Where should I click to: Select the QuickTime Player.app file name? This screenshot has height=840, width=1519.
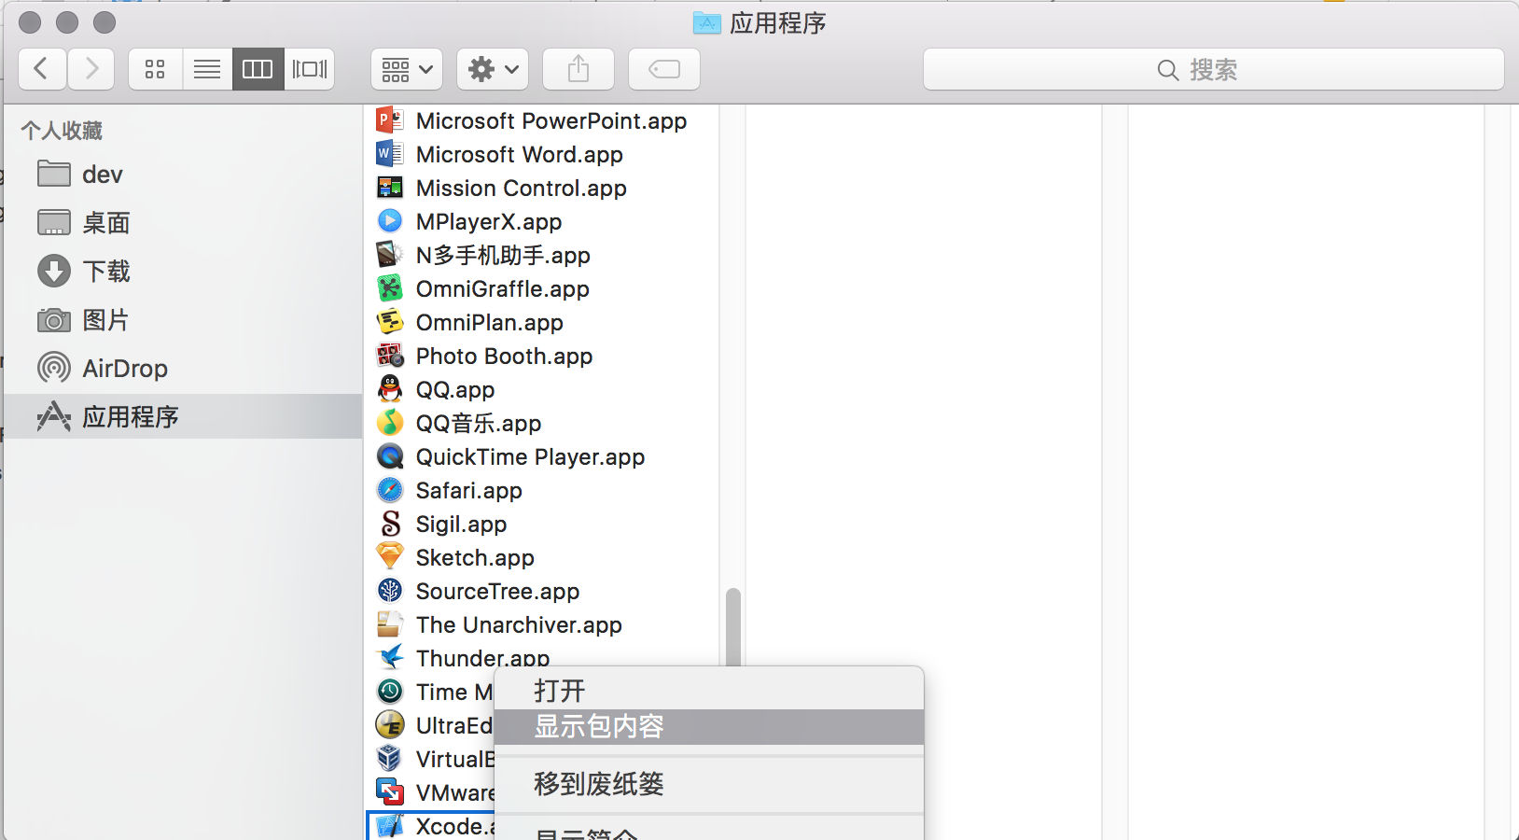531,456
